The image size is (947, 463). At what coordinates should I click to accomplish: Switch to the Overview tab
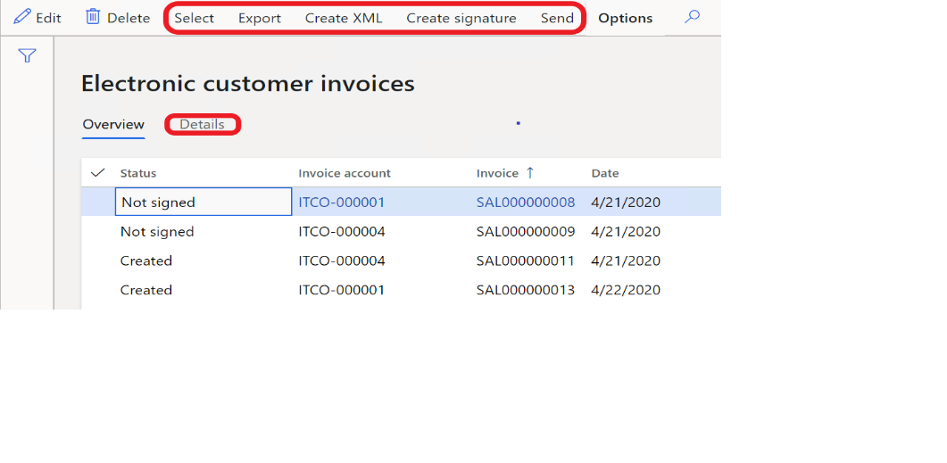(113, 124)
